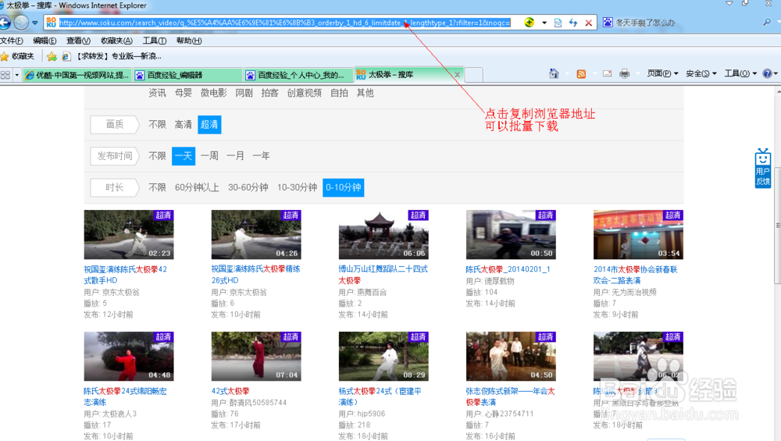Open the 文件(F) menu
The image size is (781, 441).
pos(12,41)
